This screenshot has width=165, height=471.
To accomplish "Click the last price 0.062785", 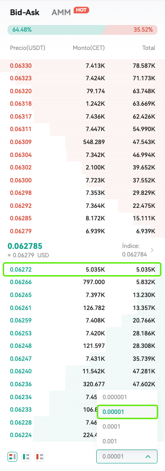I will pos(25,246).
